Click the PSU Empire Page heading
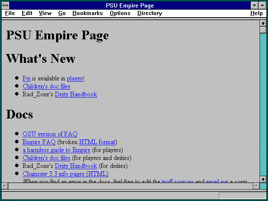 [57, 35]
